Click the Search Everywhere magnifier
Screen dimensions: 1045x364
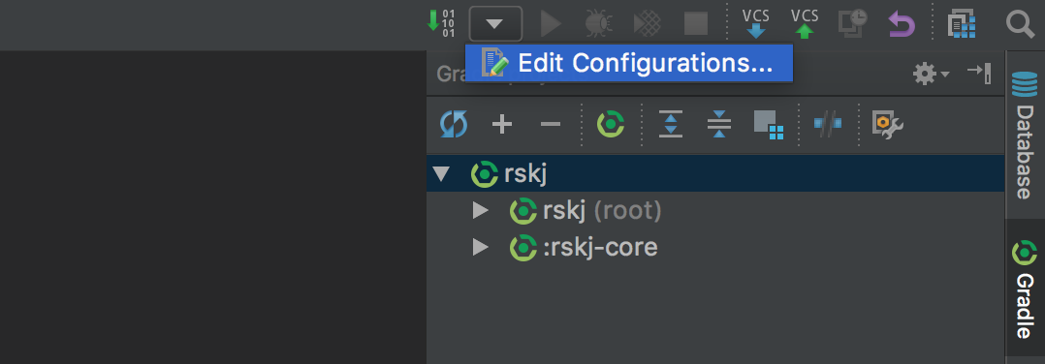tap(1020, 24)
